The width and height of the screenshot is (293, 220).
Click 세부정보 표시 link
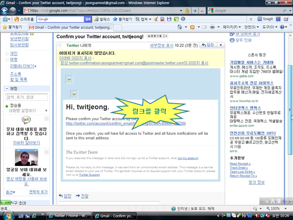[162, 45]
